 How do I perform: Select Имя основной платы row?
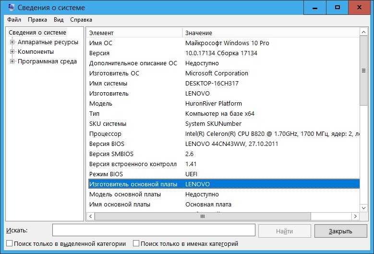(224, 205)
